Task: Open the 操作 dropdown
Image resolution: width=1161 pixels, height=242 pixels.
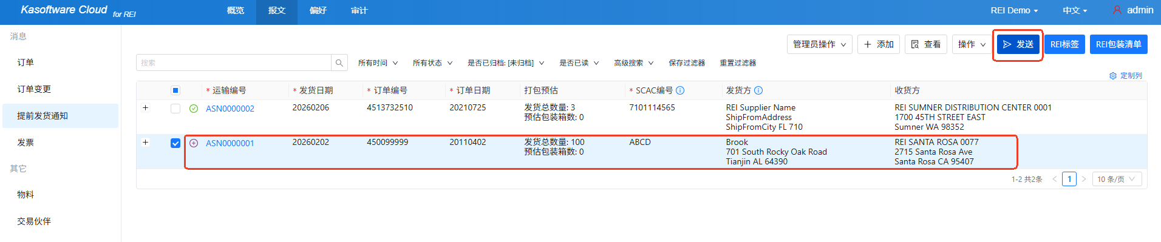Action: [972, 44]
